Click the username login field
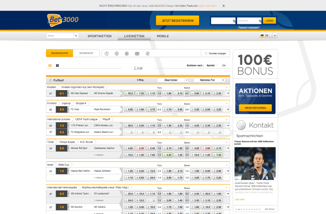This screenshot has width=326, height=214. [223, 21]
